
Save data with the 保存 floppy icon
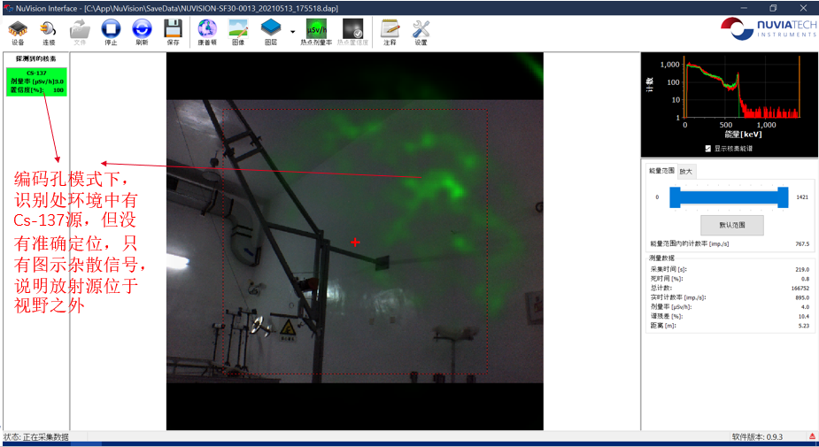pyautogui.click(x=174, y=30)
